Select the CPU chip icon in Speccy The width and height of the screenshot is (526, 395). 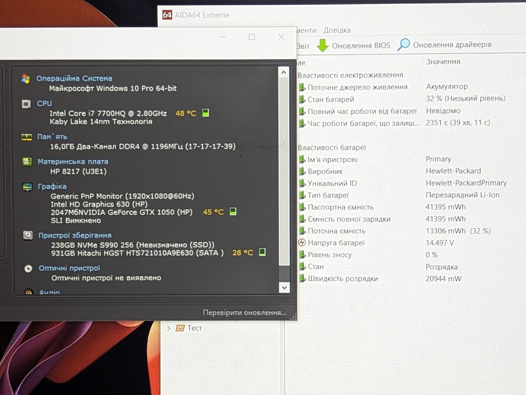click(x=26, y=104)
